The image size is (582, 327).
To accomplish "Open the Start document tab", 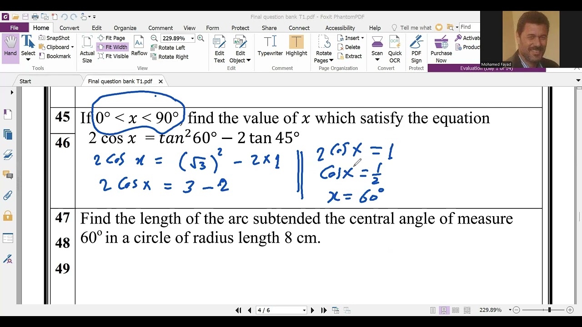I will [25, 81].
